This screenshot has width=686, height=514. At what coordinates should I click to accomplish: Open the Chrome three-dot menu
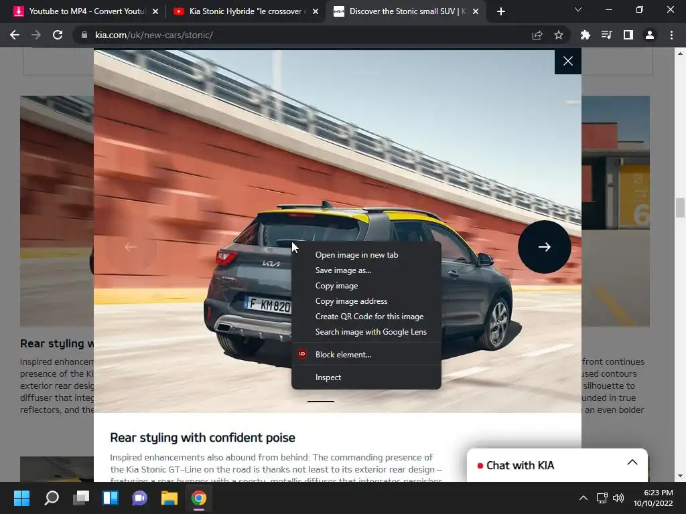point(671,35)
